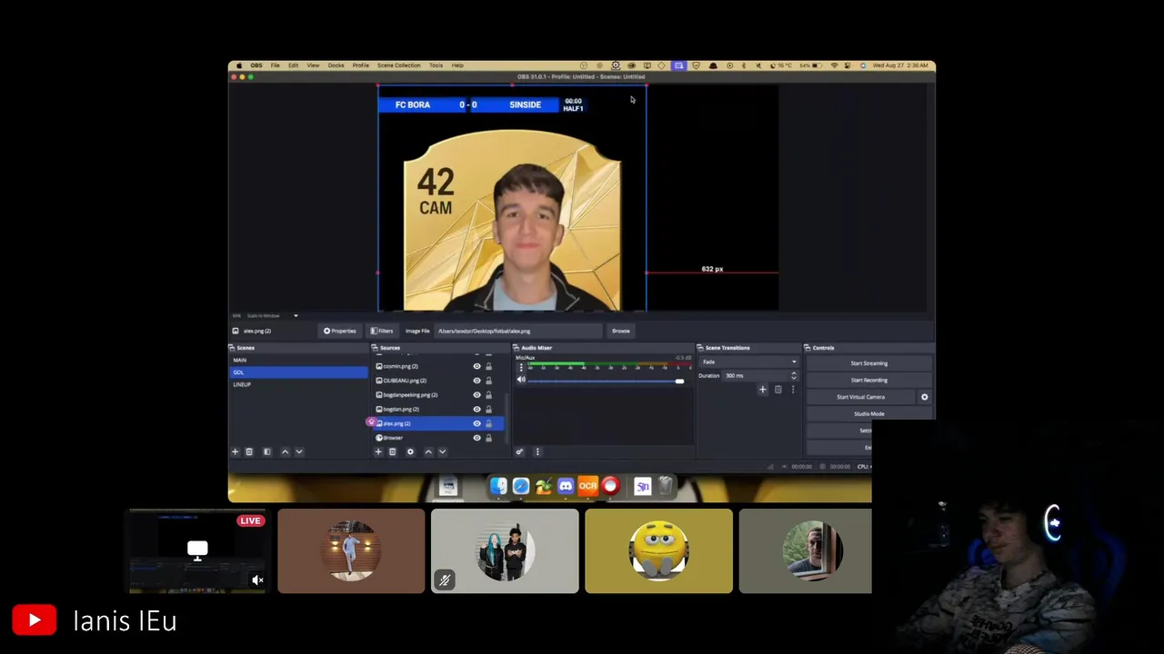Click yellow emoji participant thumbnail

[658, 550]
